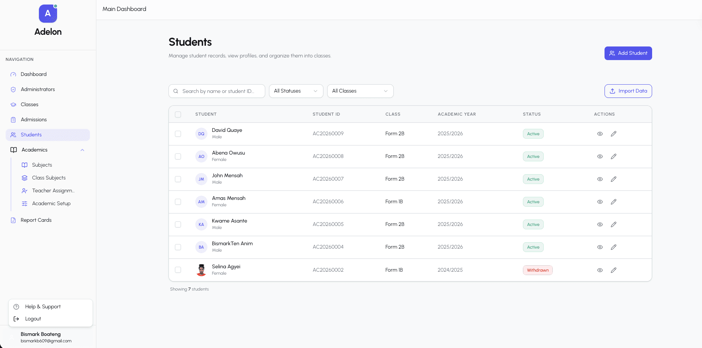Edit David Quaye pencil icon
Screen dimensions: 702x348
[614, 134]
